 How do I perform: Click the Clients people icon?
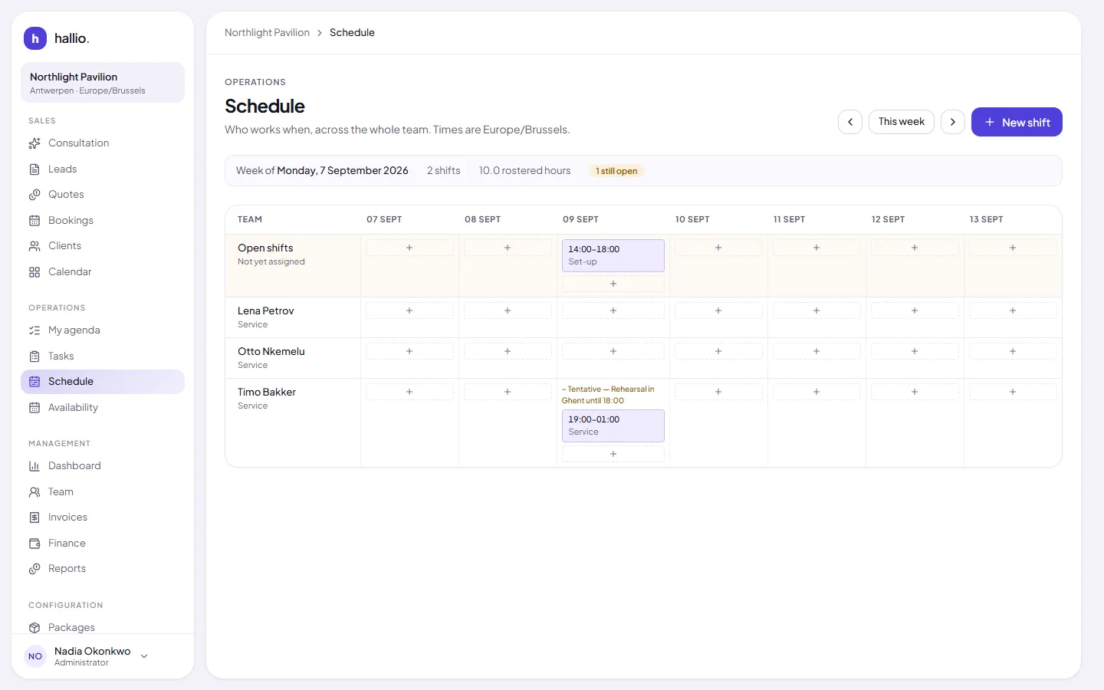[x=34, y=246]
